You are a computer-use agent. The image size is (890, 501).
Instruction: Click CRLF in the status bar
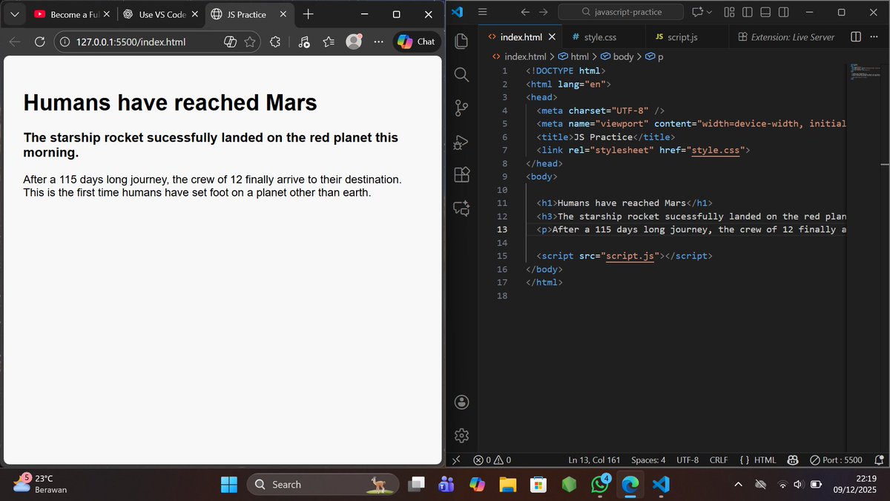[x=718, y=459]
